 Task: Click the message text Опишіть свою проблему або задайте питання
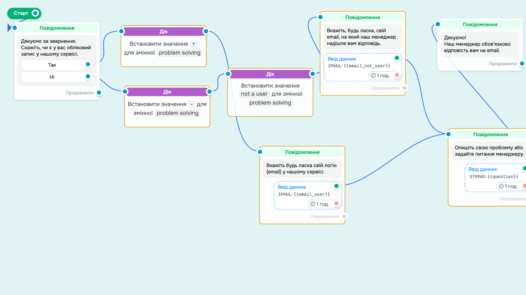(x=489, y=151)
